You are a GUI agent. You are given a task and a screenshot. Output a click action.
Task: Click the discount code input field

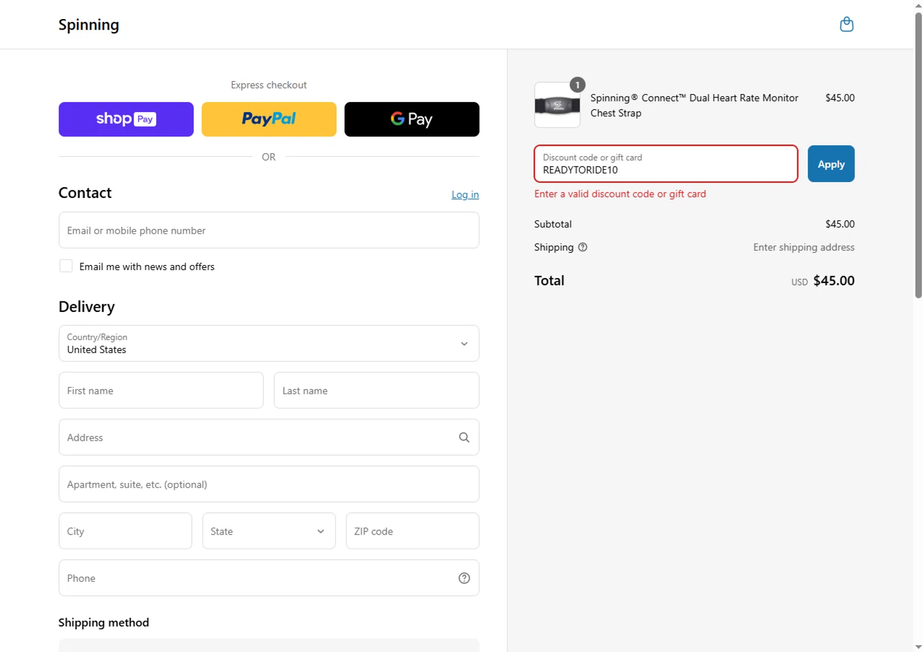click(666, 164)
